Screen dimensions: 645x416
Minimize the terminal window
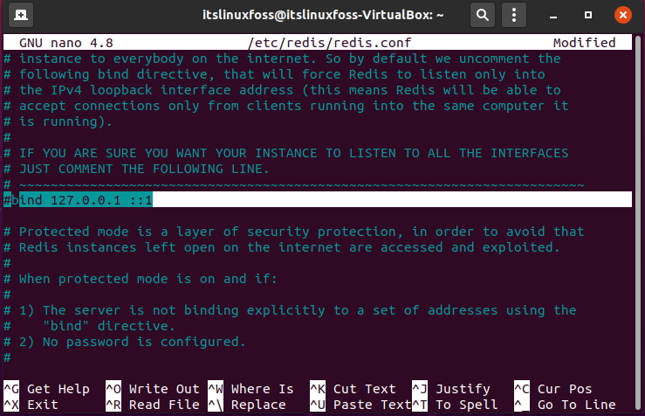[553, 16]
